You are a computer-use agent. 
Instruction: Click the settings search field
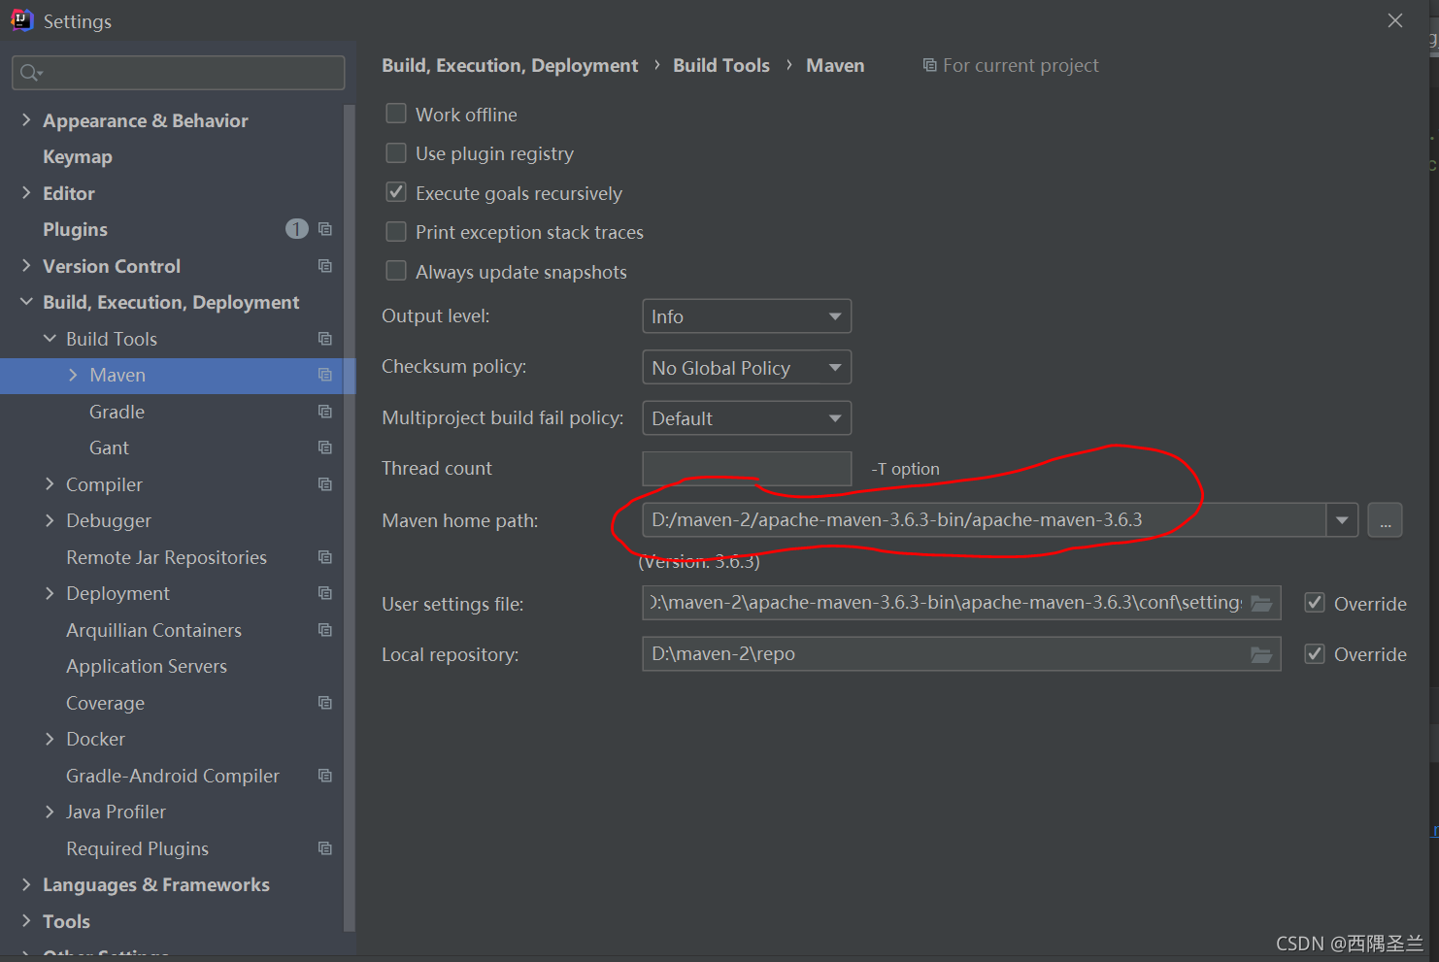click(x=179, y=73)
